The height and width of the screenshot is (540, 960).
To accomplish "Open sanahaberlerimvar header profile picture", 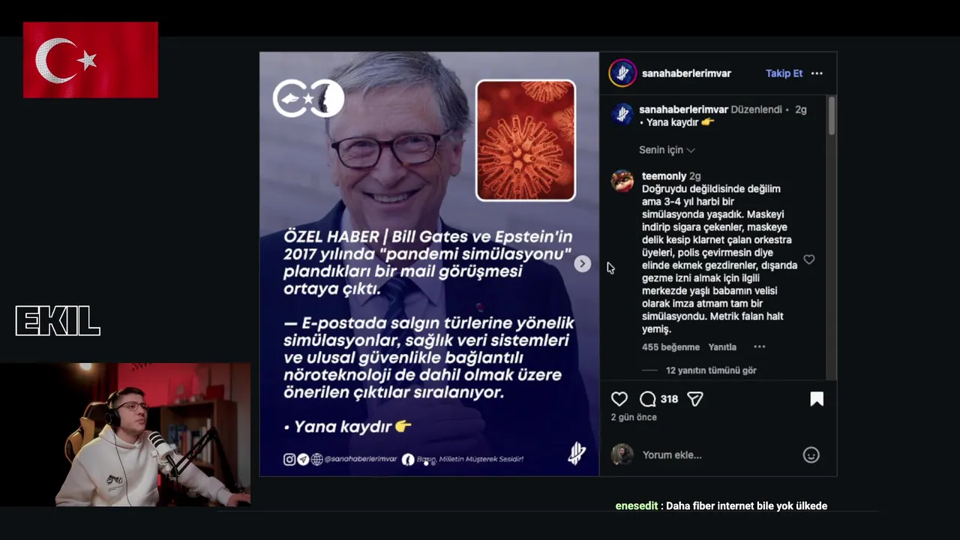I will pos(622,73).
